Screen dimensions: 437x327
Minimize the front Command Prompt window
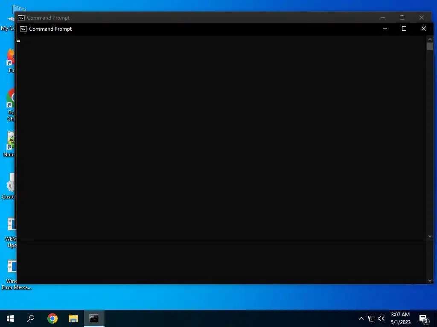[385, 29]
